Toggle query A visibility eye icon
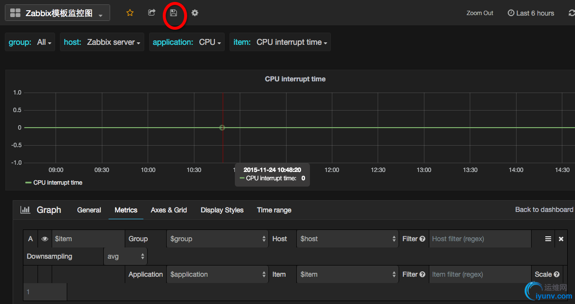 point(45,239)
